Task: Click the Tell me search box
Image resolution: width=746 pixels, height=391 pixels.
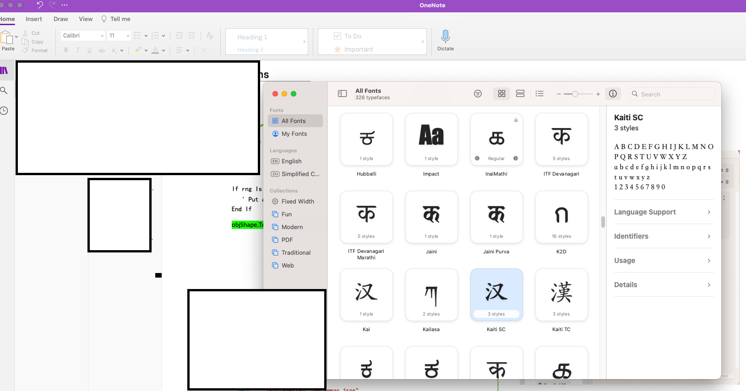Action: (116, 19)
